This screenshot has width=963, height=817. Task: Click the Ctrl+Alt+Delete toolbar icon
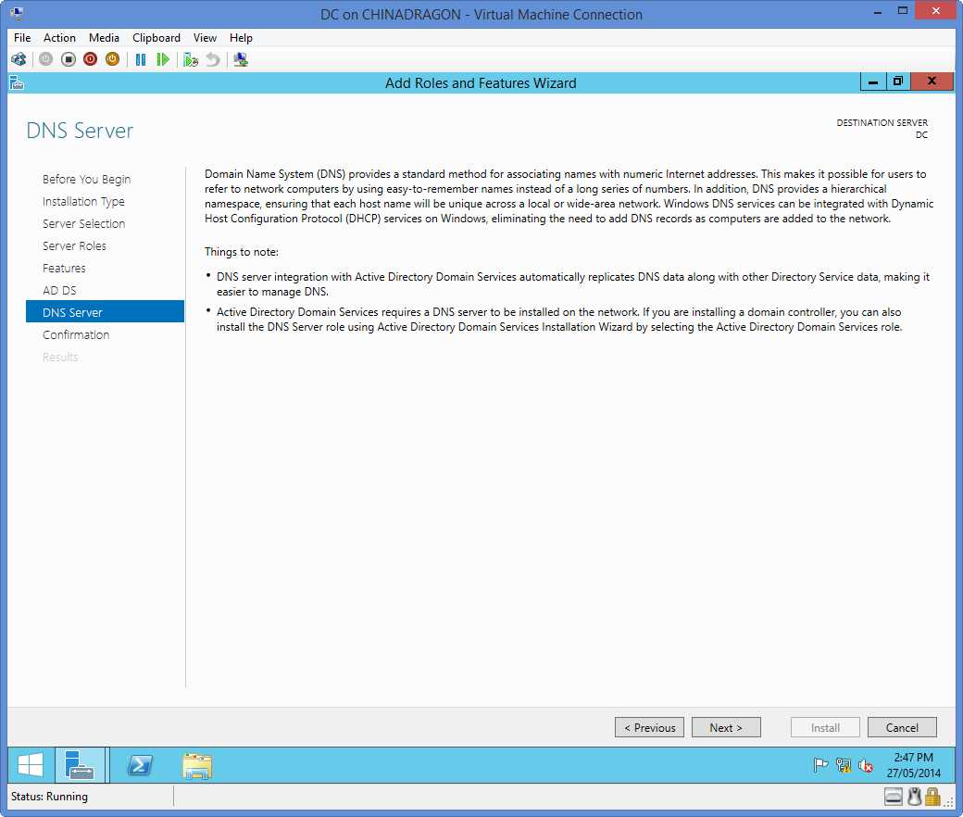pyautogui.click(x=19, y=59)
